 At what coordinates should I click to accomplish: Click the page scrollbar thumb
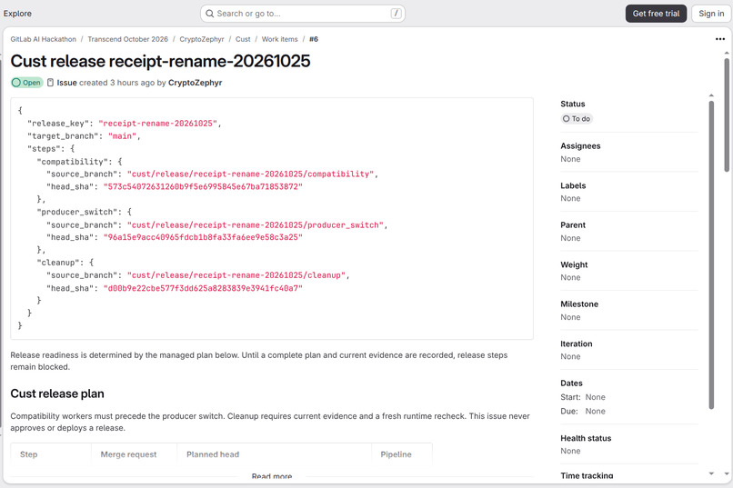727,115
